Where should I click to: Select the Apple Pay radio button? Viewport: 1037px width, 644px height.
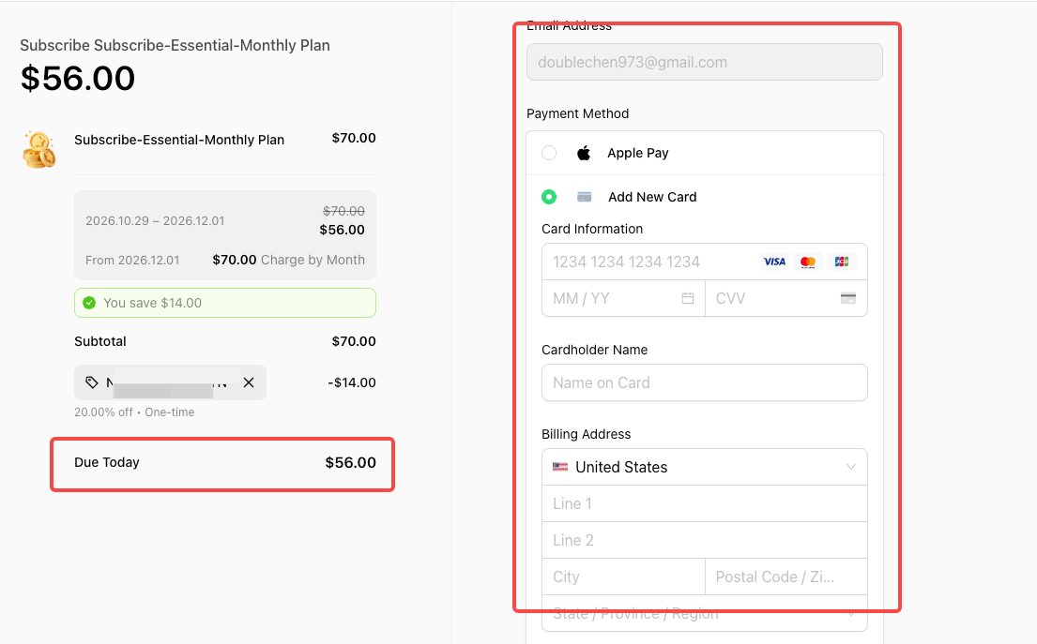click(549, 153)
